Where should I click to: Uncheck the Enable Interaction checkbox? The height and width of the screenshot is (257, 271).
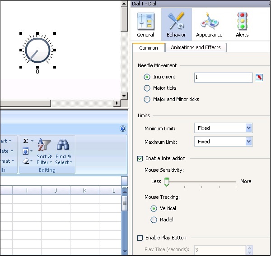[140, 159]
